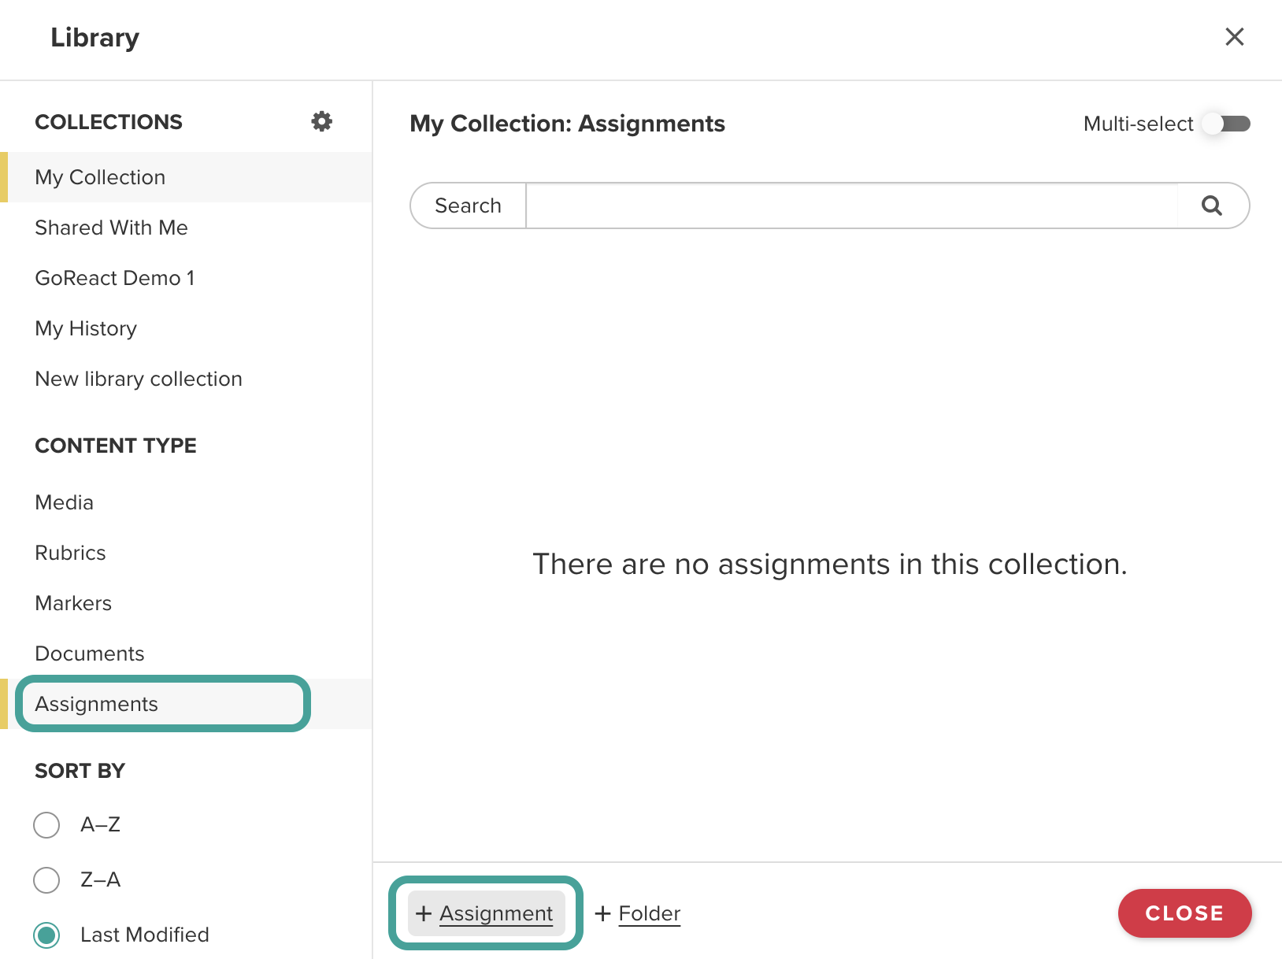Select Z–A sort radio button

(x=46, y=880)
